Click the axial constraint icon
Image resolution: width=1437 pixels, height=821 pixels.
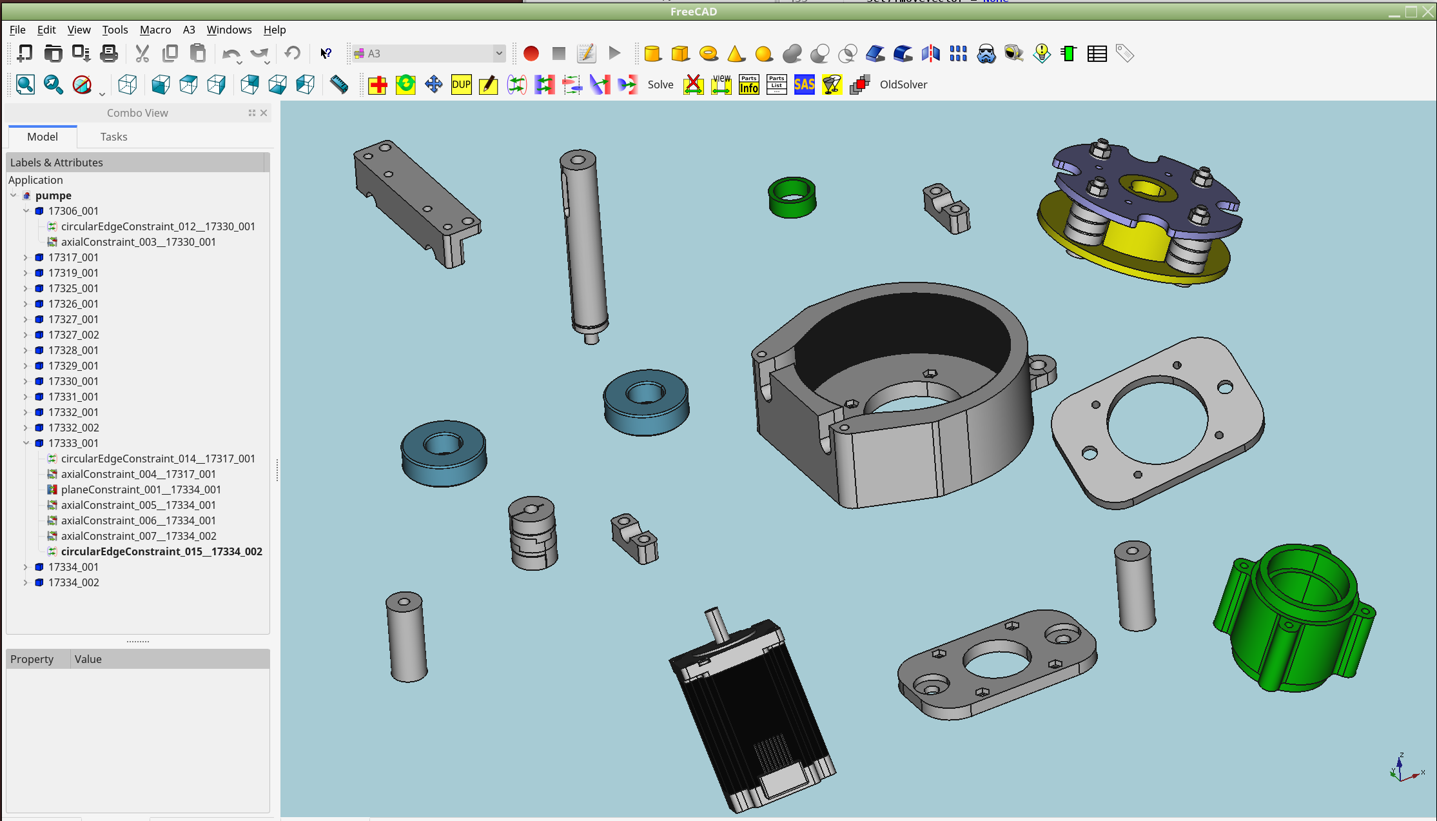572,84
